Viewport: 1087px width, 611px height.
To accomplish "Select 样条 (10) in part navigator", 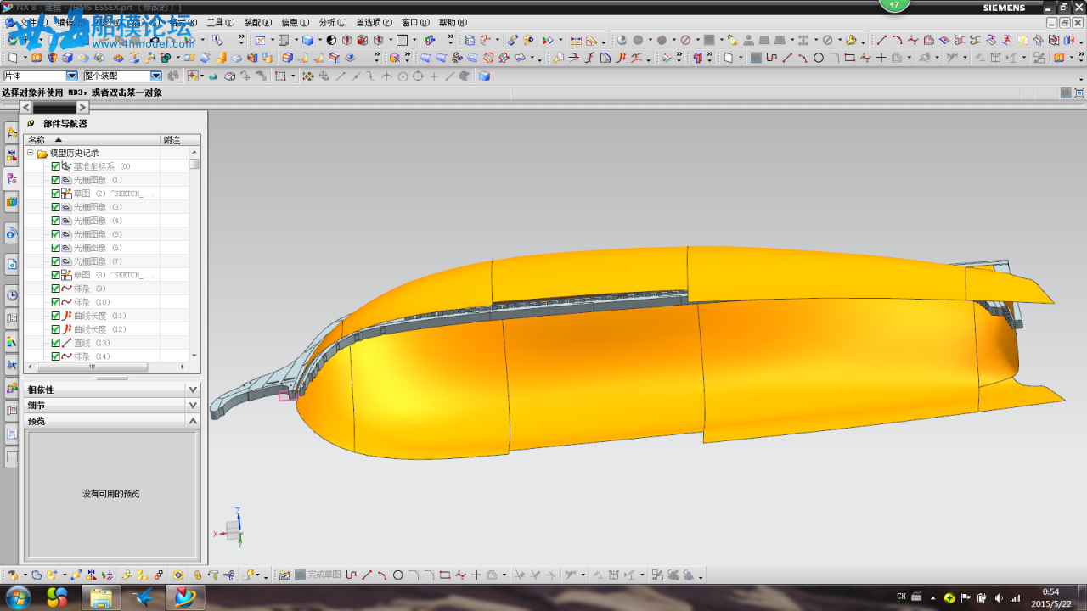I will (x=91, y=302).
